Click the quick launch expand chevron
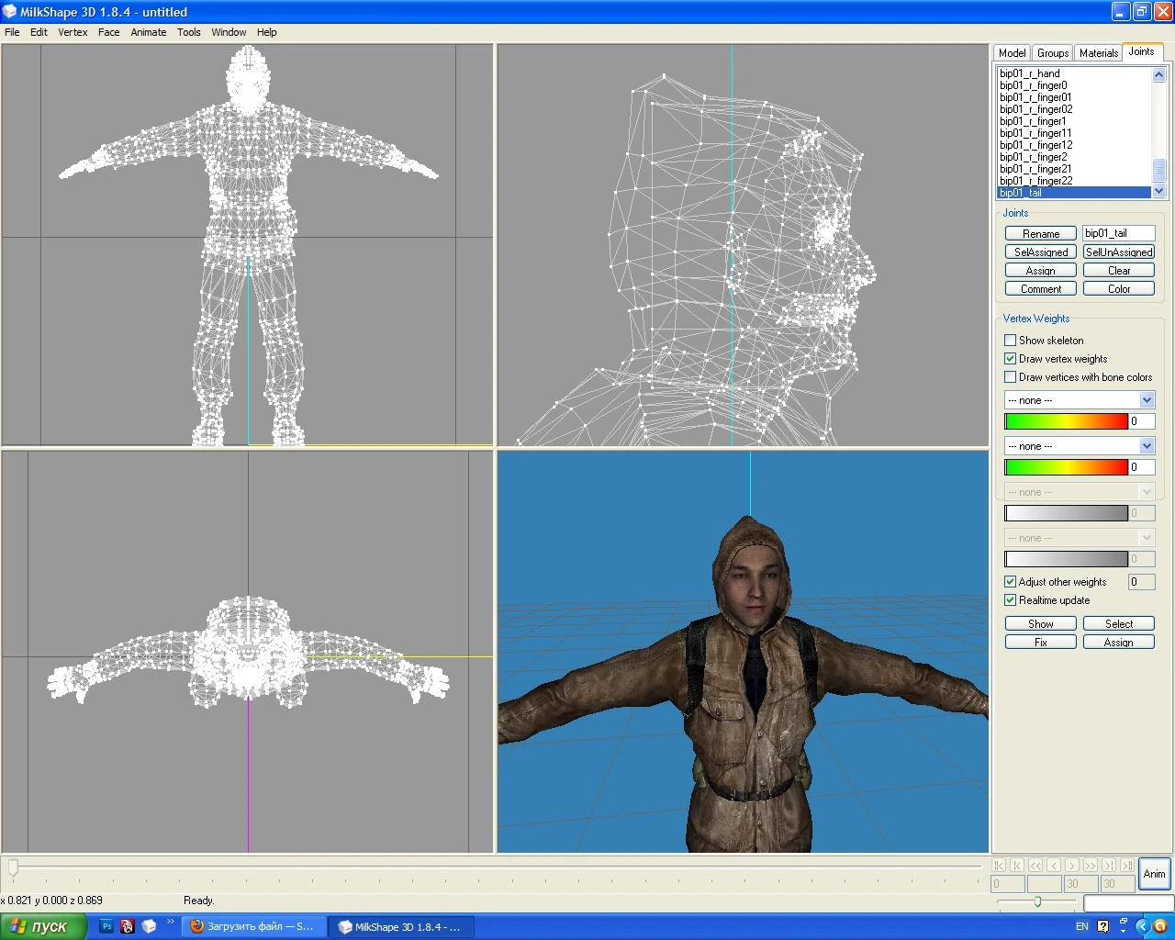Viewport: 1175px width, 940px height. tap(170, 923)
